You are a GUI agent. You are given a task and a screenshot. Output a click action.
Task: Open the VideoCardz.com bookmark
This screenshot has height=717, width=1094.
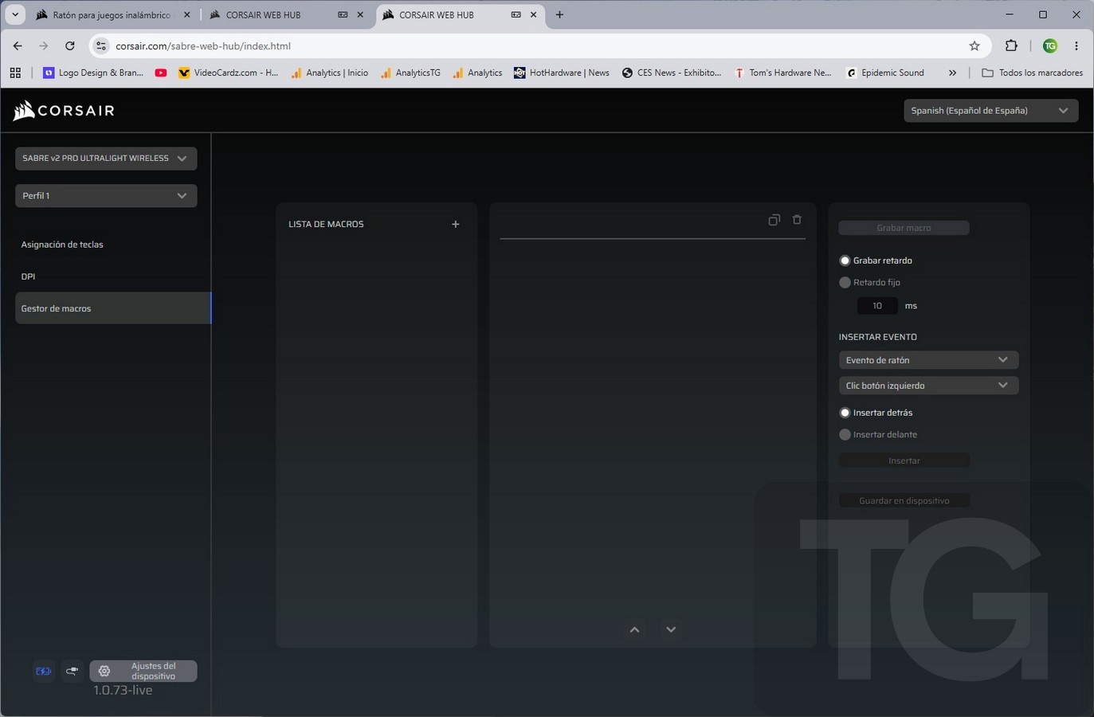tap(228, 72)
